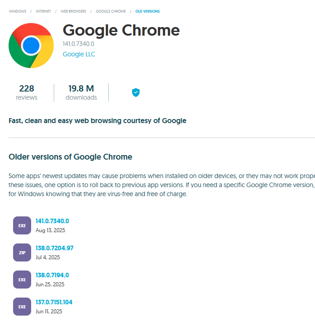This screenshot has width=315, height=321.
Task: Click the Aug 13, 2025 date
Action: tap(51, 230)
